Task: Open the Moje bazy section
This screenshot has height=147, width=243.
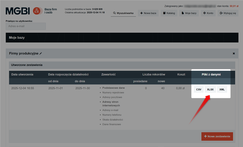Action: (x=188, y=13)
